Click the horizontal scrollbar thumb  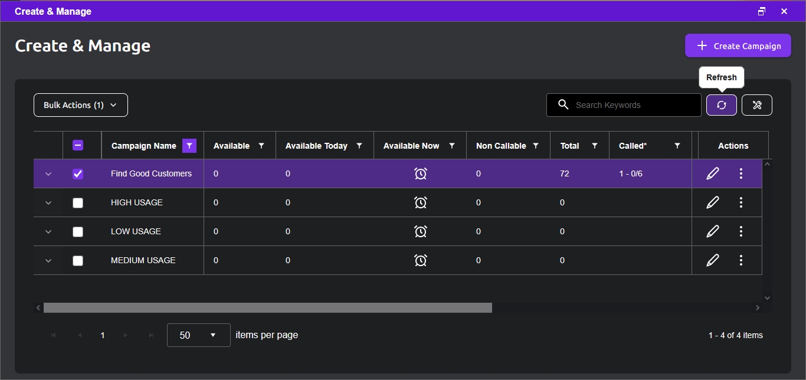click(268, 307)
